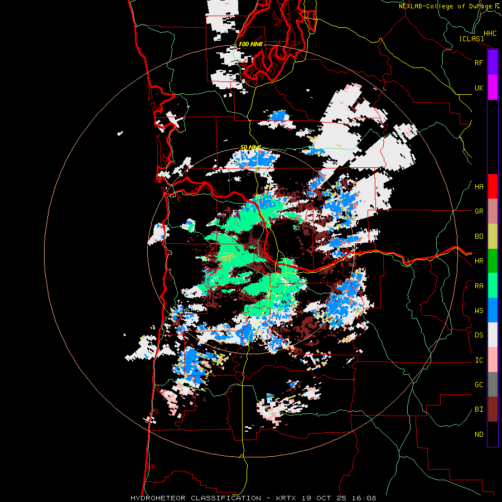Click the UK magenta legend swatch
Image resolution: width=502 pixels, height=502 pixels.
493,88
